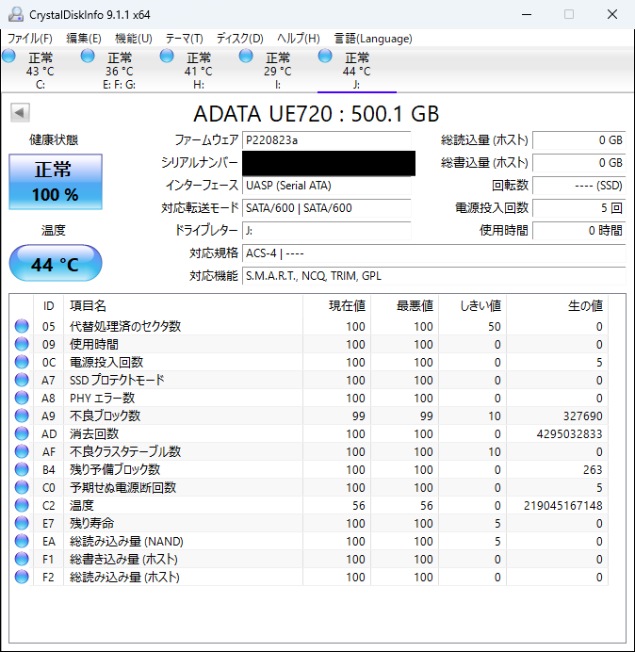635x652 pixels.
Task: Click status orb for C2 温度 row
Action: (x=22, y=505)
